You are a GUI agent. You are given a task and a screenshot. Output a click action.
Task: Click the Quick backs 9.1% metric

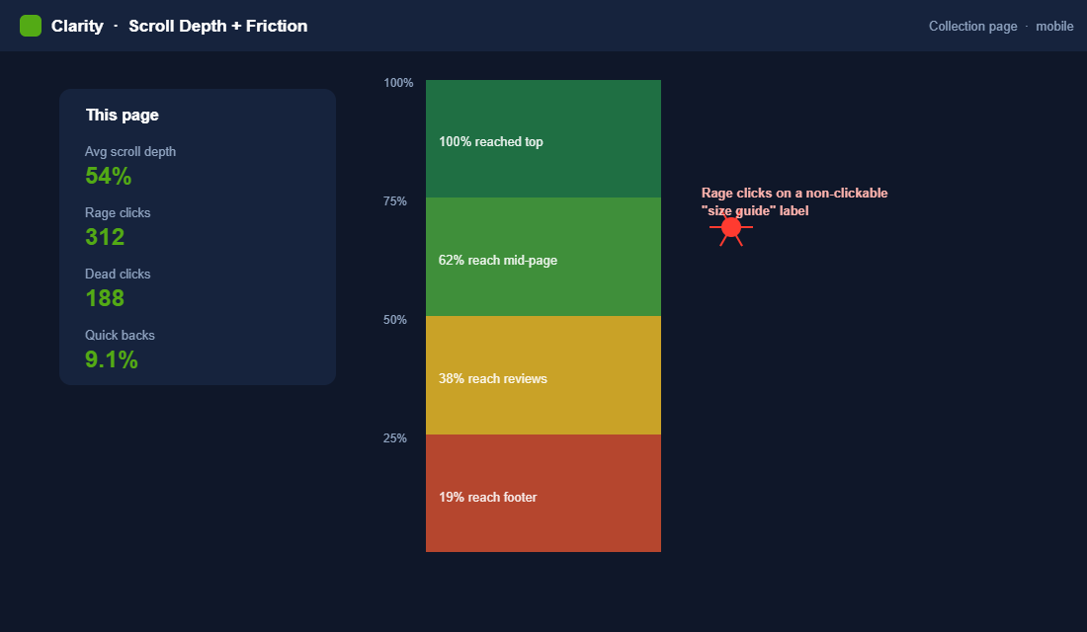[x=111, y=359]
